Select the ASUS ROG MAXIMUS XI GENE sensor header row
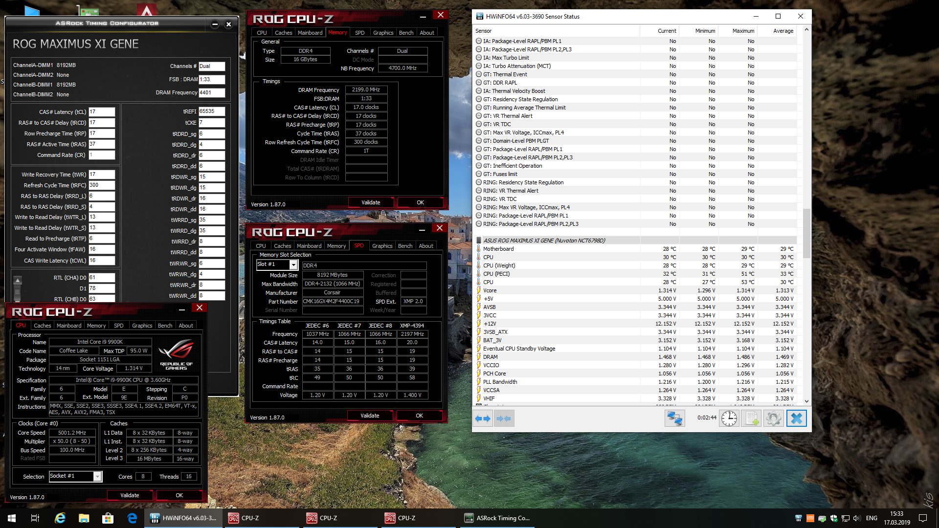The image size is (939, 528). click(544, 241)
